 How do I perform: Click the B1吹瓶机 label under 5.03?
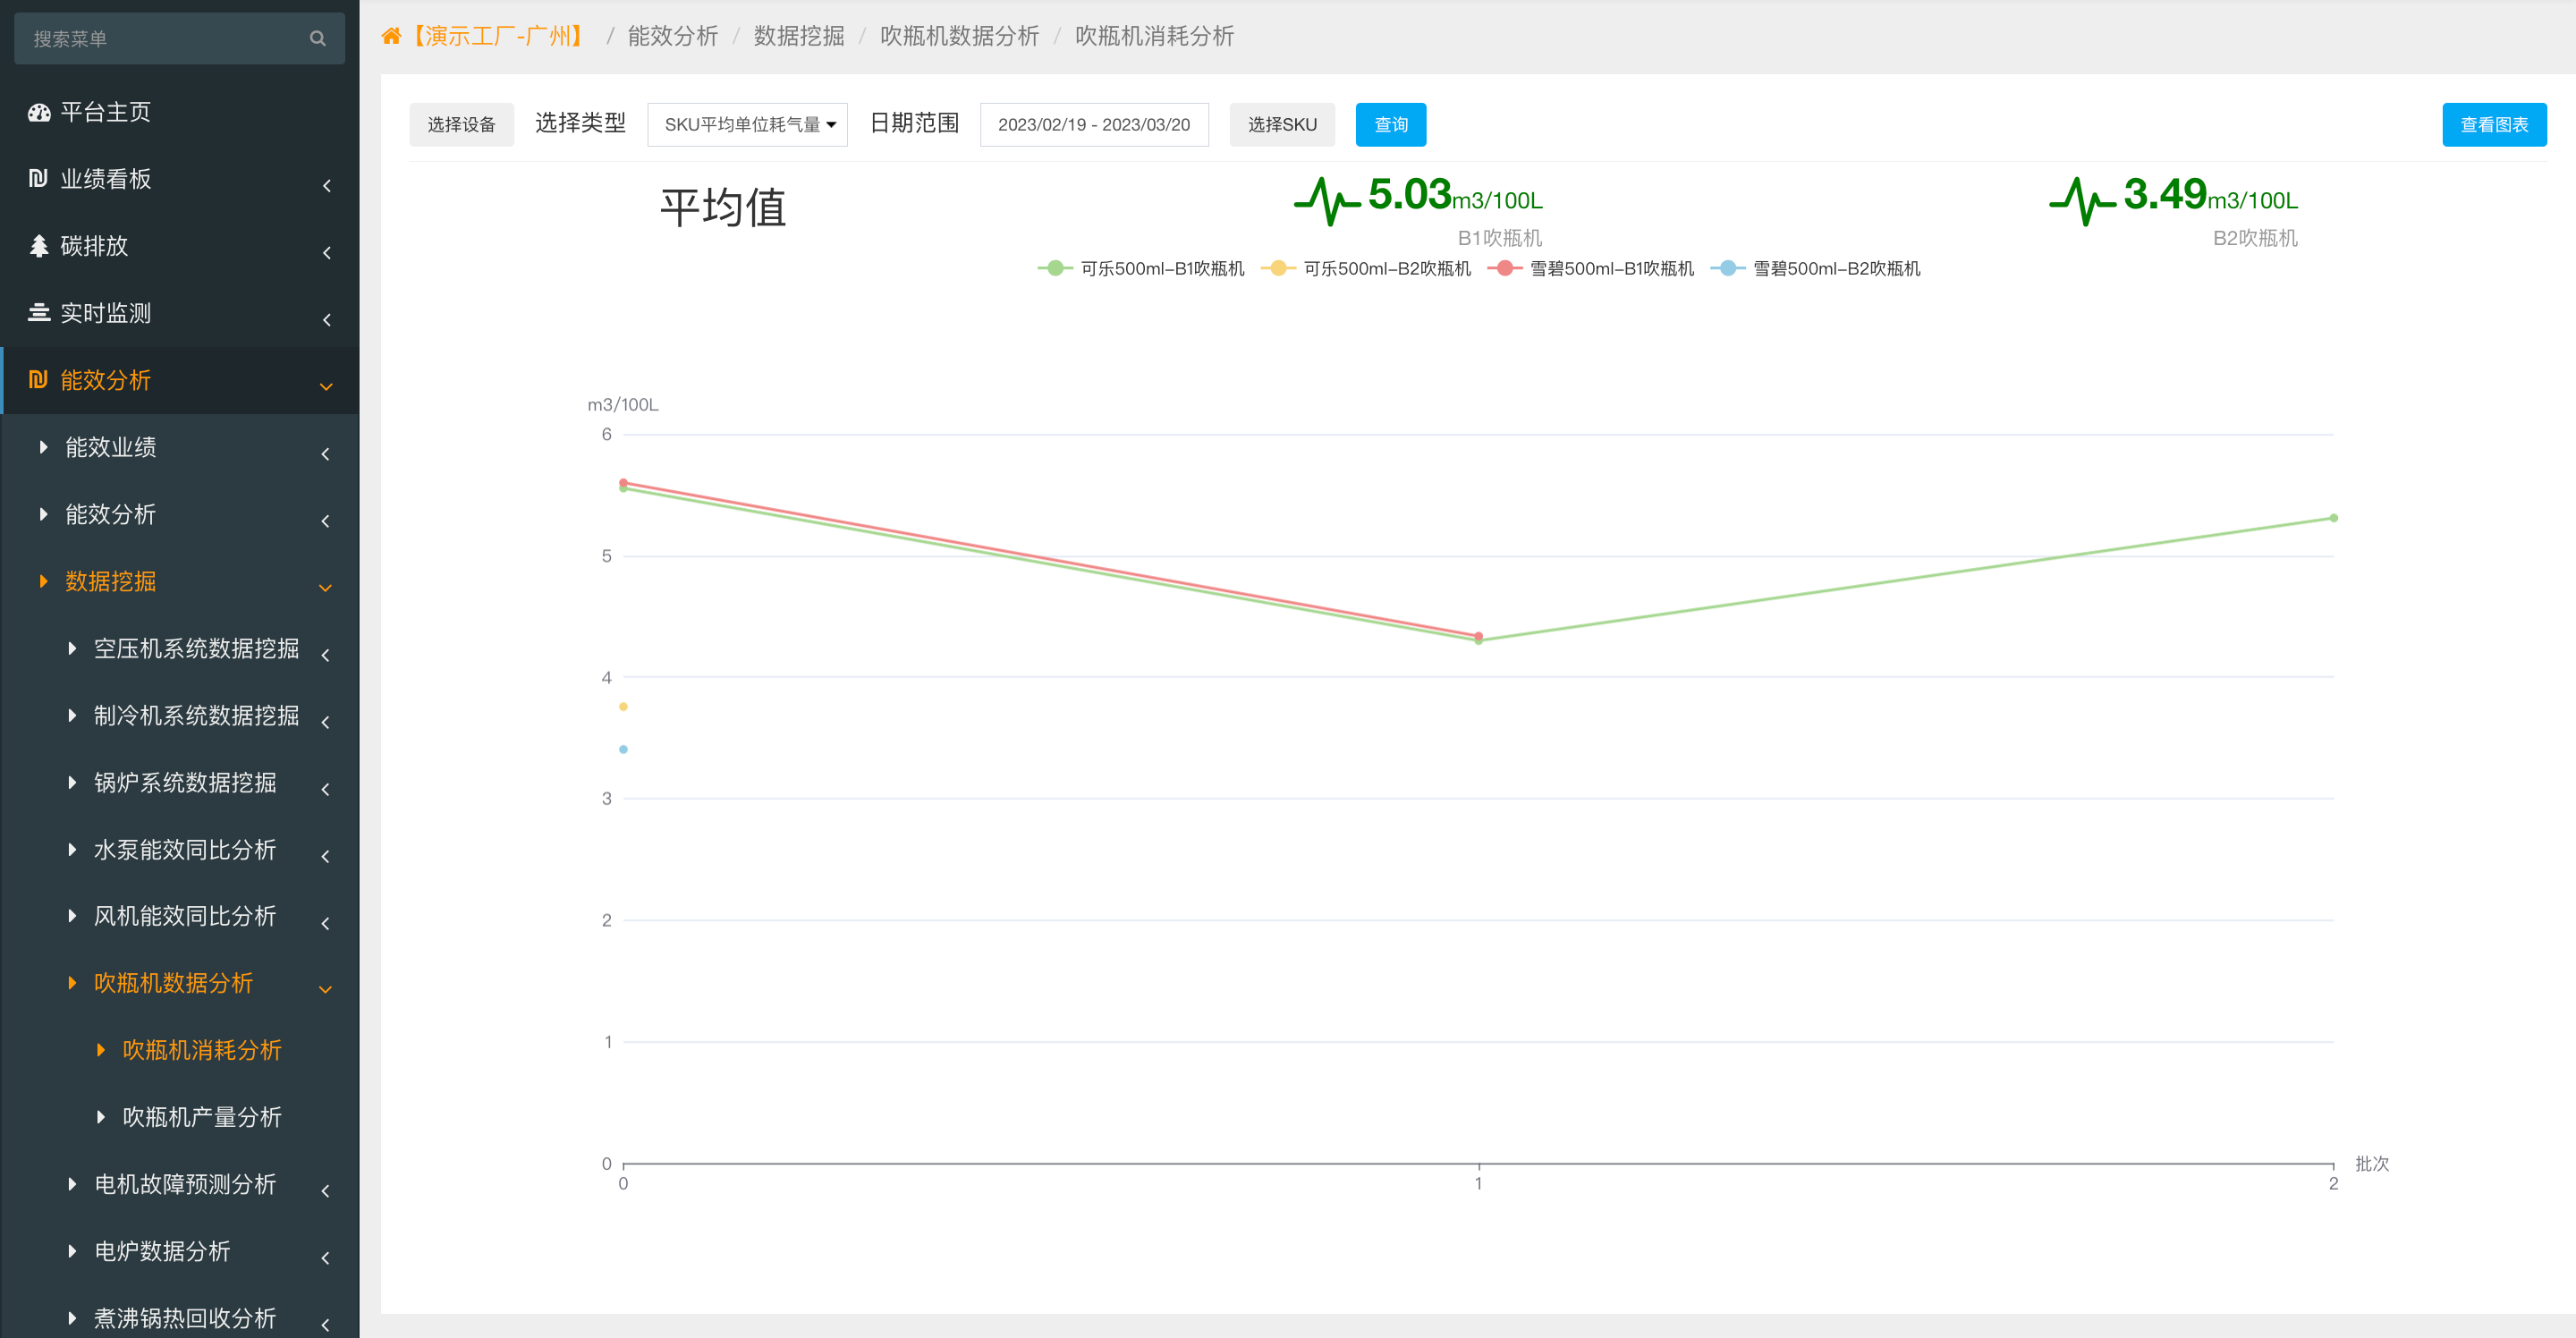(1500, 238)
